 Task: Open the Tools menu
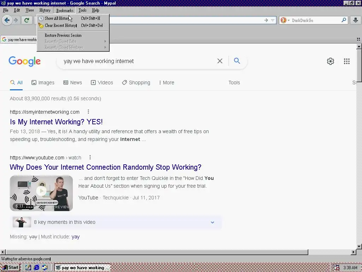click(x=82, y=10)
